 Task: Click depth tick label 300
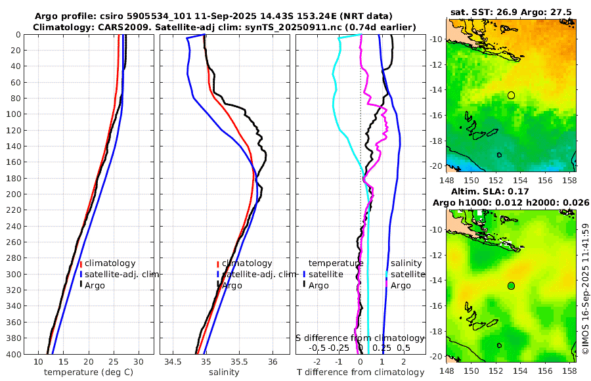[x=14, y=274]
